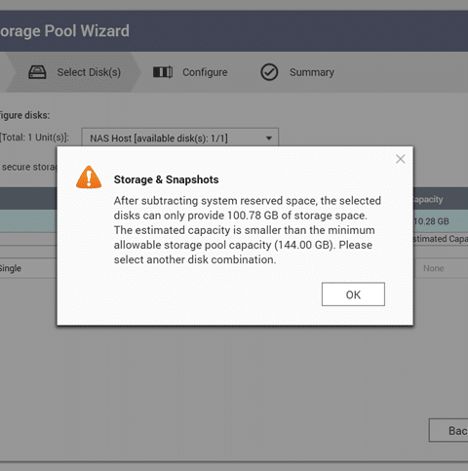Screen dimensions: 468x471
Task: Confirm the warning with the OK button
Action: (353, 294)
